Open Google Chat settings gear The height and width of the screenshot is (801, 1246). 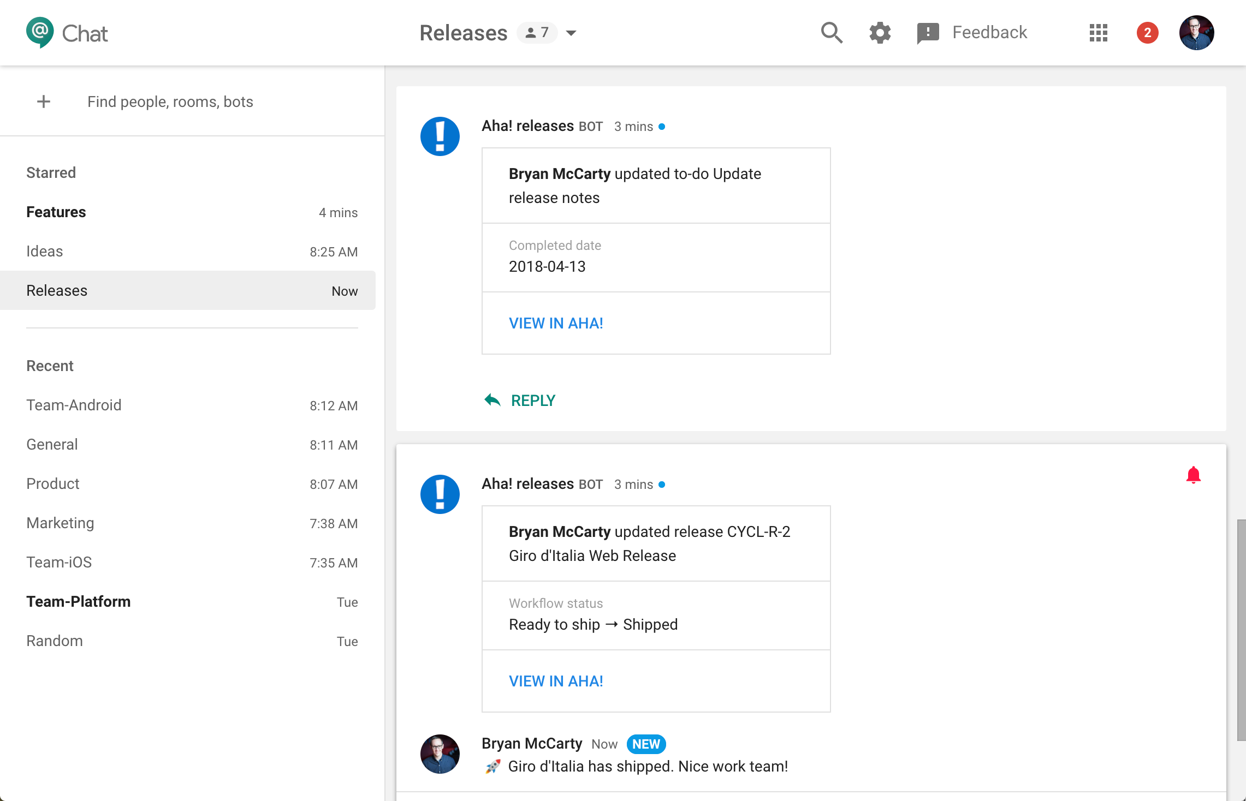tap(880, 33)
